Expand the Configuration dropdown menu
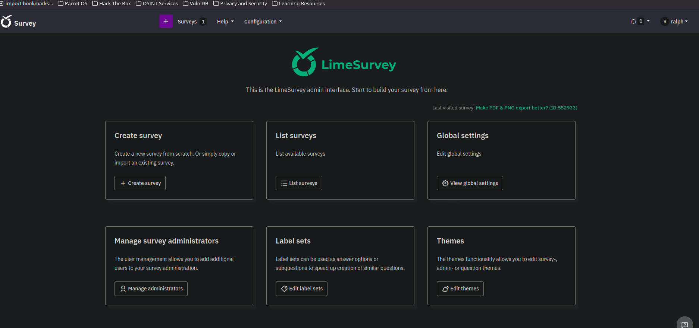This screenshot has width=699, height=328. click(263, 22)
